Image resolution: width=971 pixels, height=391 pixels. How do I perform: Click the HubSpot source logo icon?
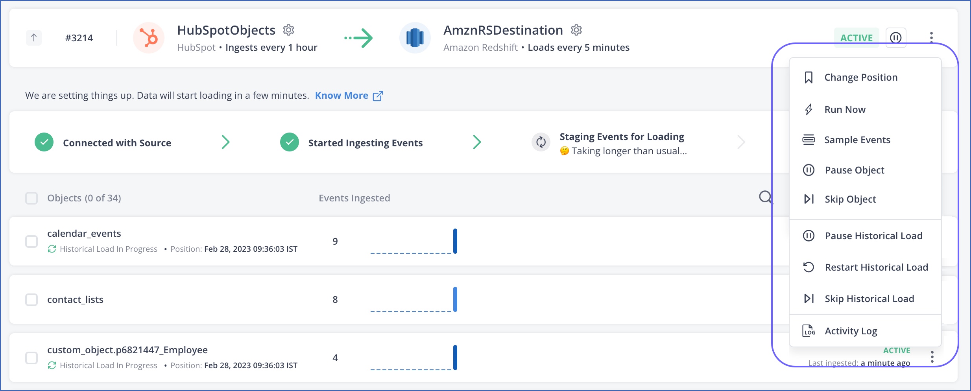pos(149,38)
